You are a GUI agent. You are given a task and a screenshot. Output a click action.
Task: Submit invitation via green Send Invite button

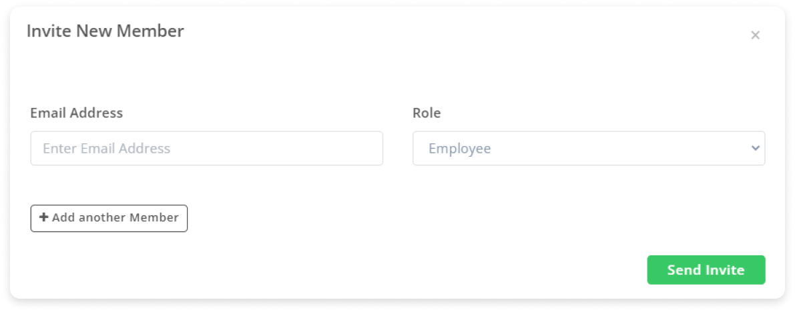click(706, 270)
